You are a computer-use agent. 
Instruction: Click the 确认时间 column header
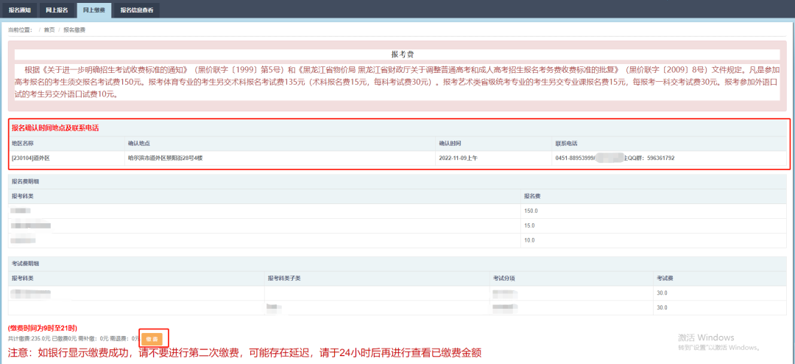pyautogui.click(x=450, y=144)
